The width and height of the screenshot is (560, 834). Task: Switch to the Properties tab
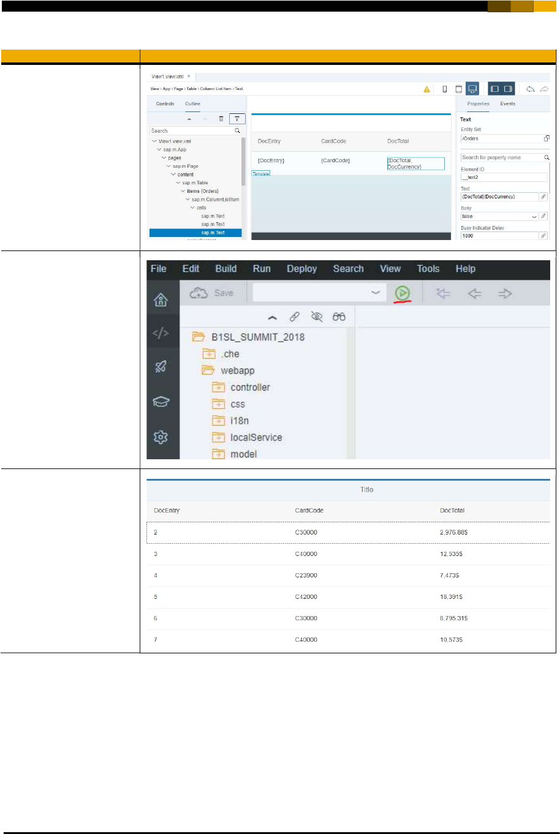pos(479,103)
